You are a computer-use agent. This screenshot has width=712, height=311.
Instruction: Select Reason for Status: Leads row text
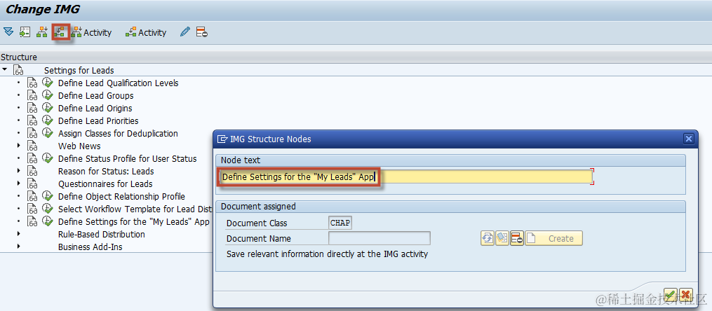106,172
